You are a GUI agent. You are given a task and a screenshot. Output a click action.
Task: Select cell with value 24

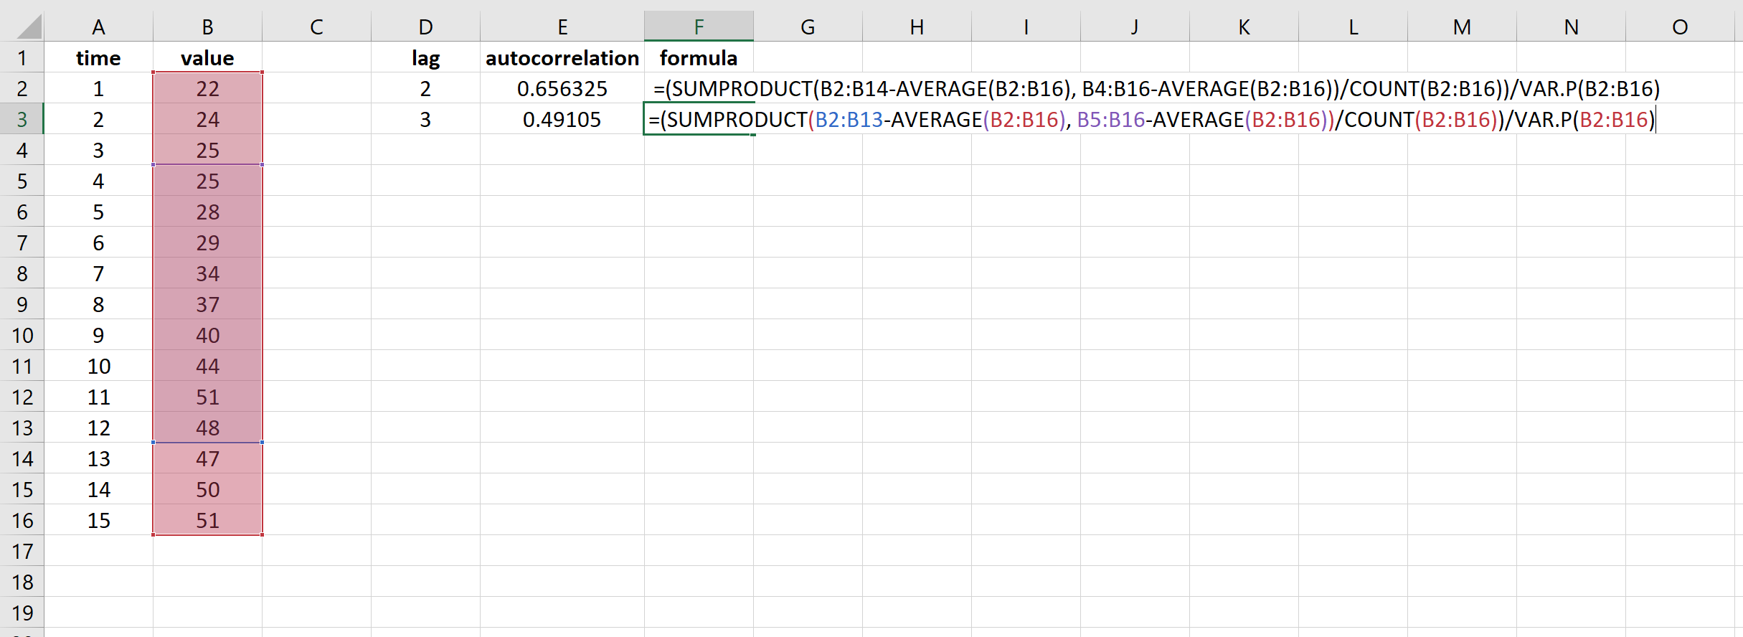207,119
